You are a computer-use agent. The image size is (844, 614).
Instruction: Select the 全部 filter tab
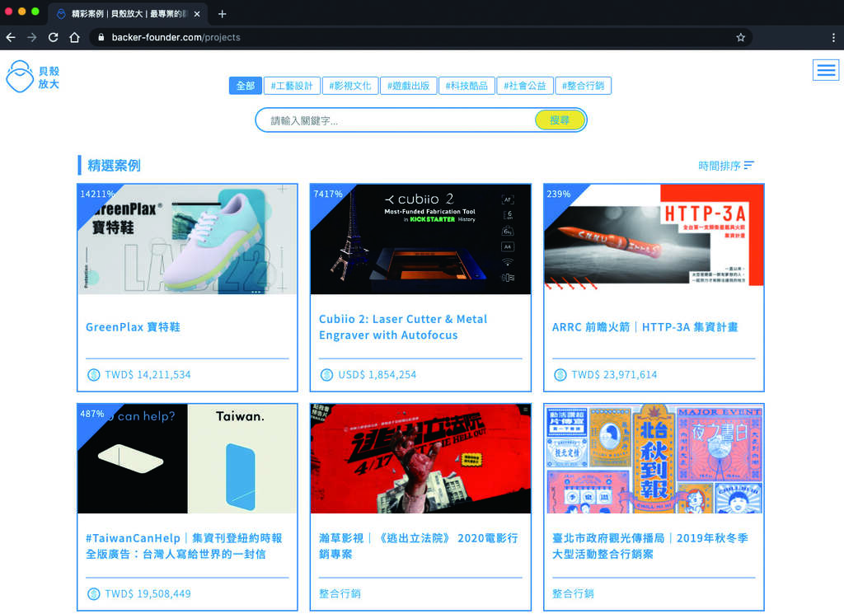246,86
